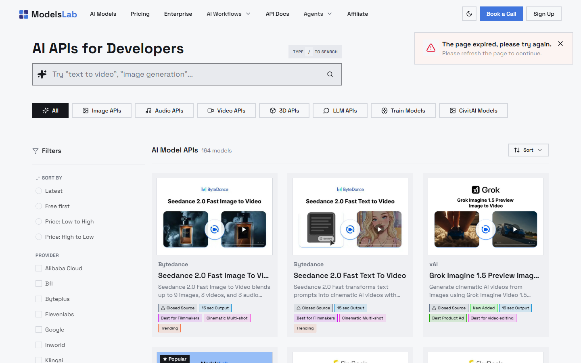This screenshot has width=581, height=363.
Task: Focus the API search input field
Action: click(x=187, y=74)
